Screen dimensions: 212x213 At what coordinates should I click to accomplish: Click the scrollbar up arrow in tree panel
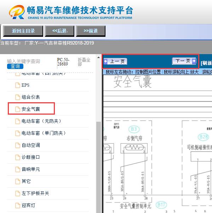(x=98, y=58)
